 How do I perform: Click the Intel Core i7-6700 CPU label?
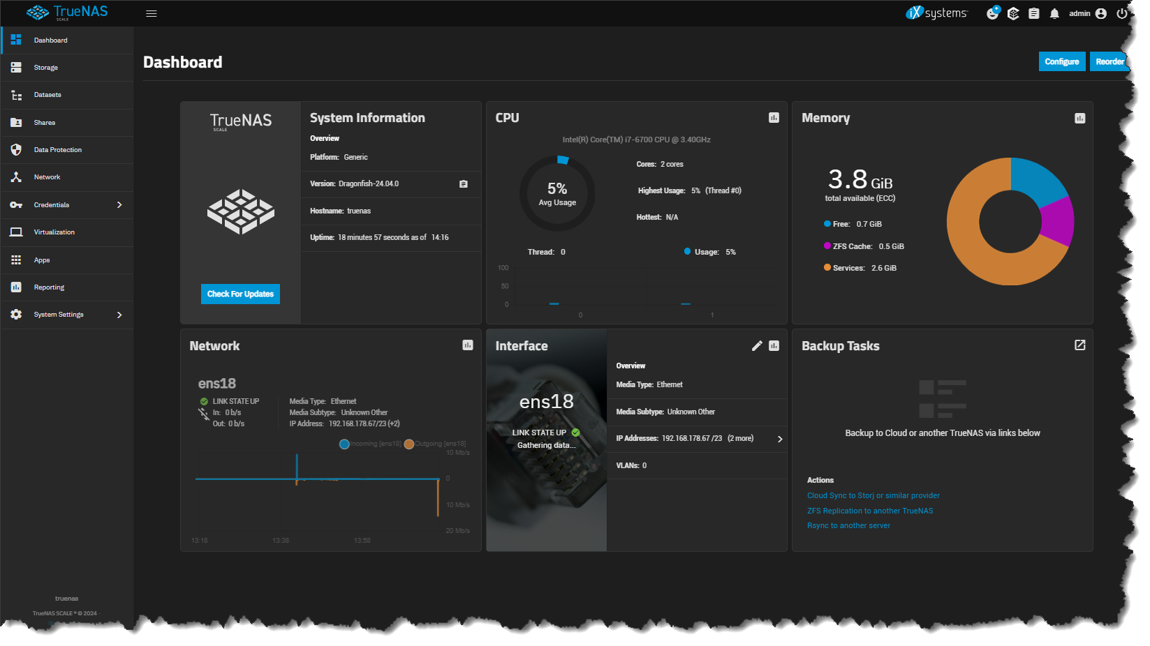click(637, 140)
